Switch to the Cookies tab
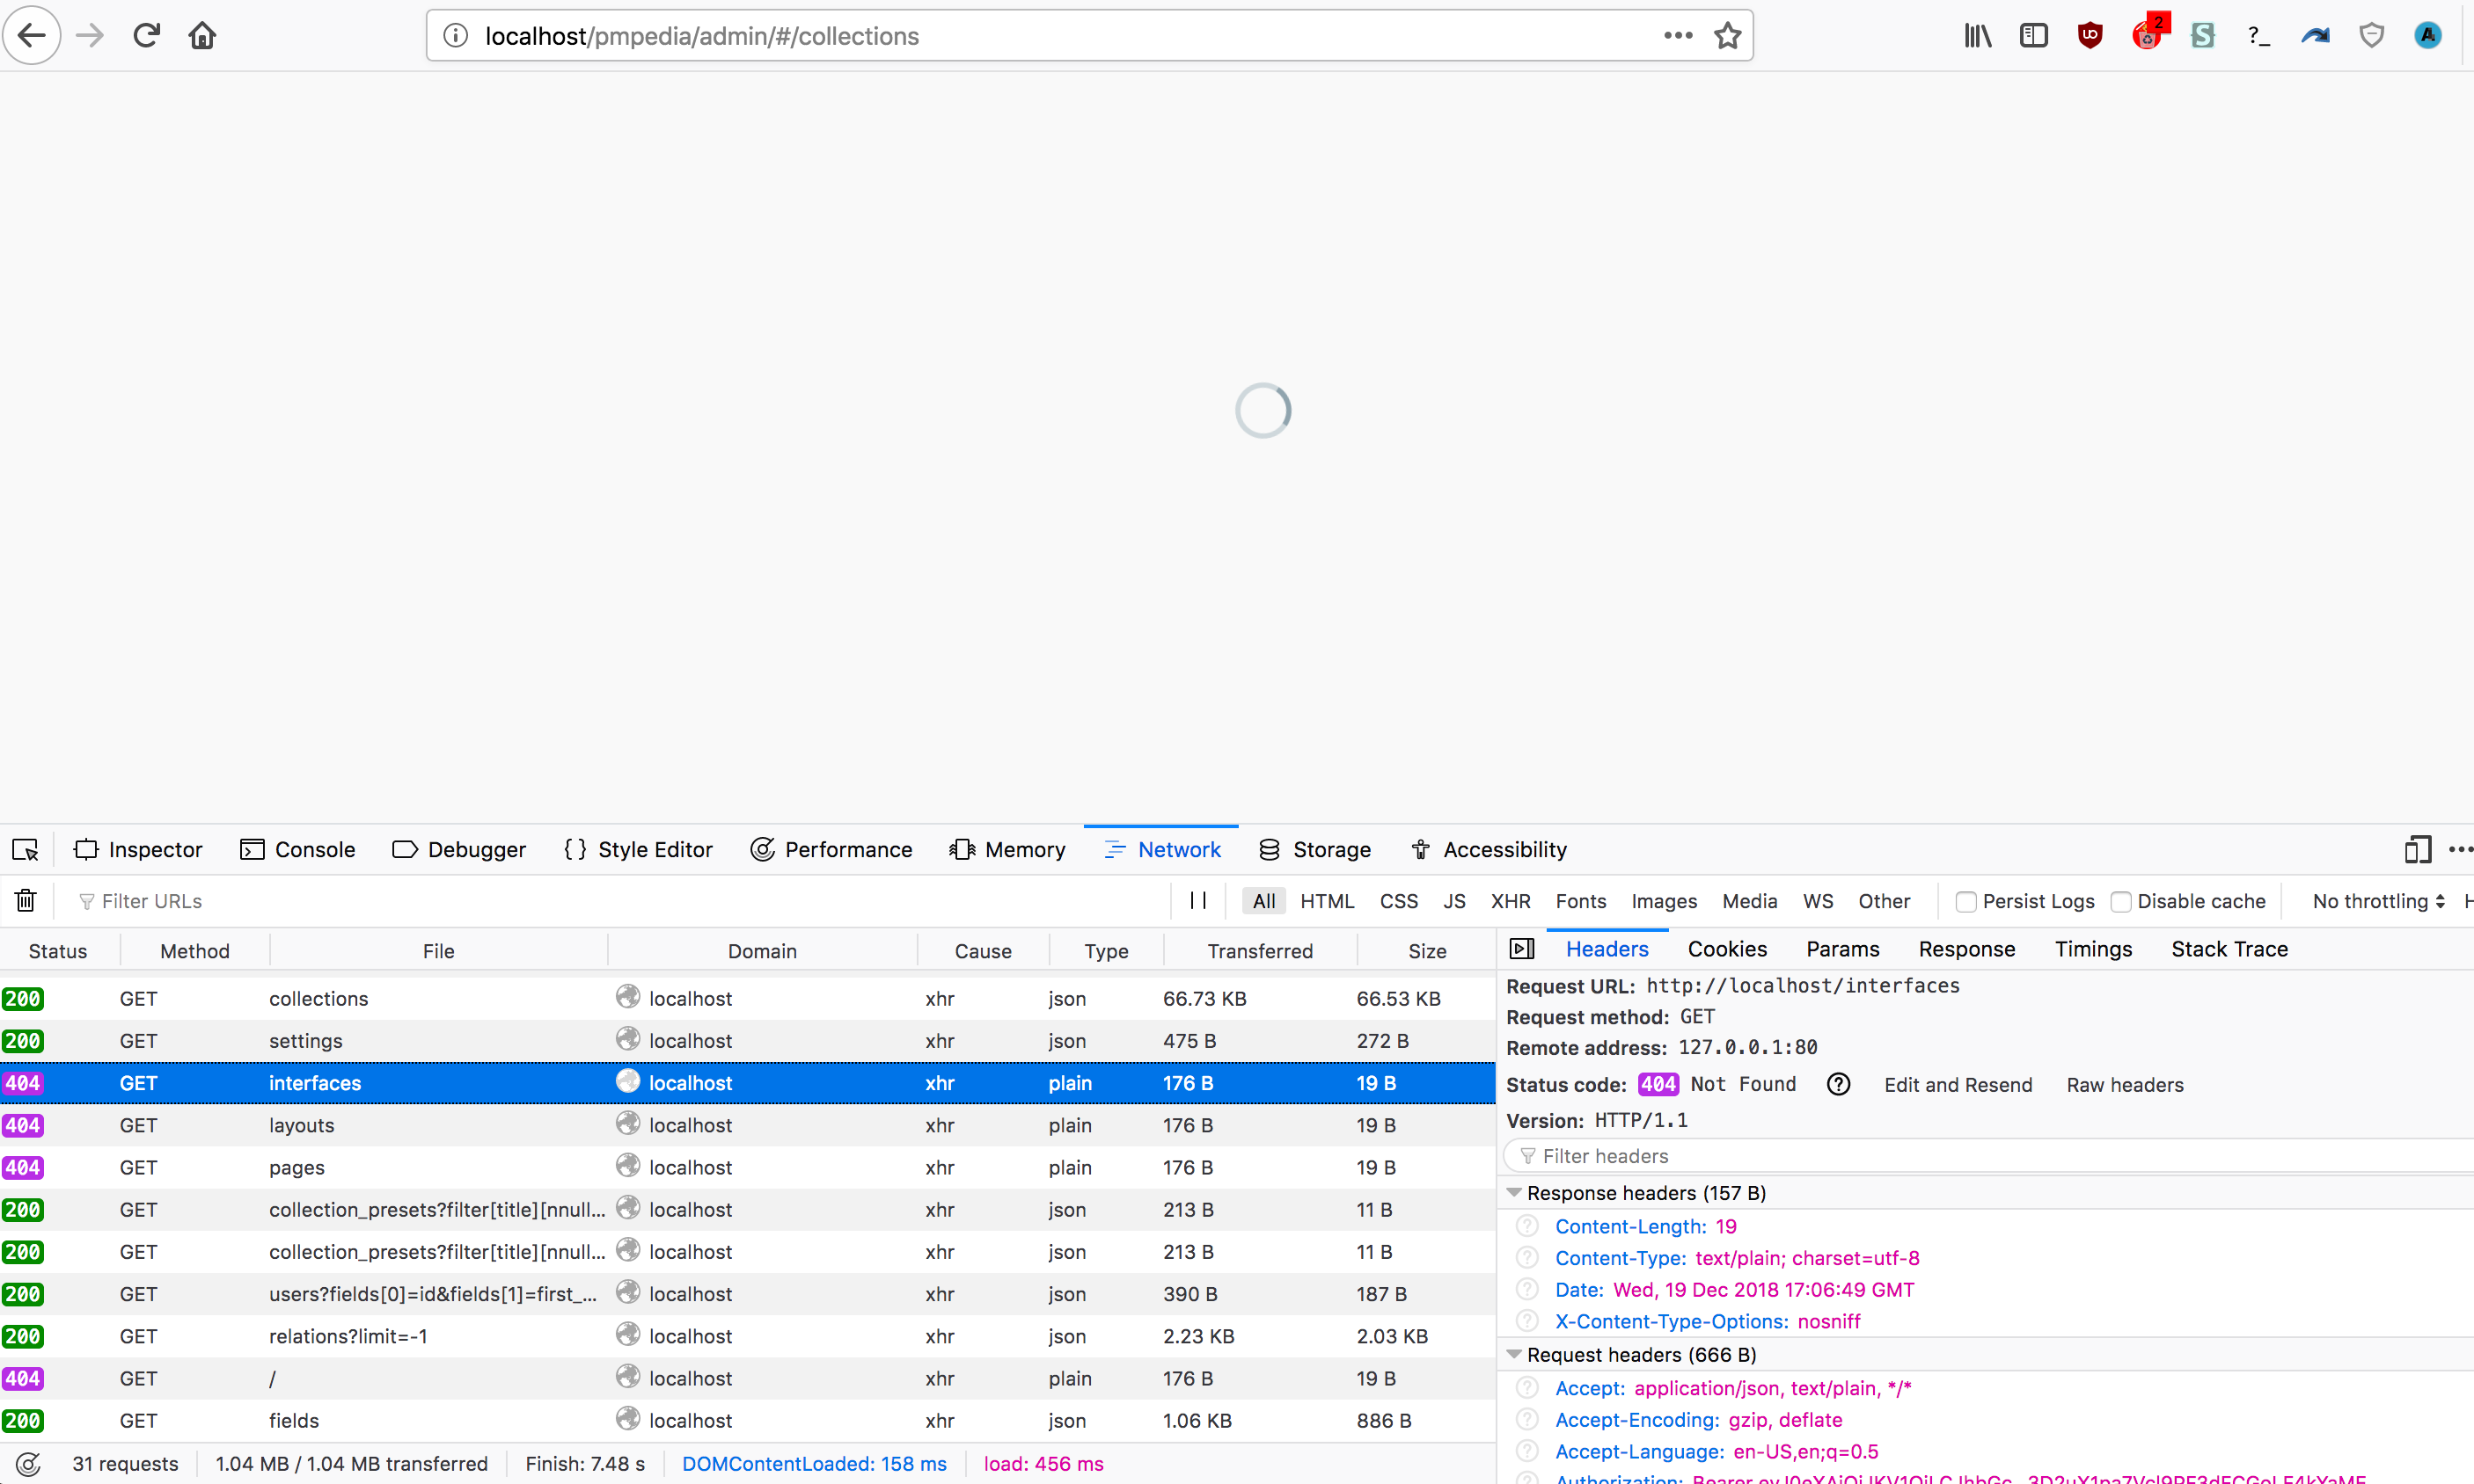2474x1484 pixels. [x=1726, y=948]
